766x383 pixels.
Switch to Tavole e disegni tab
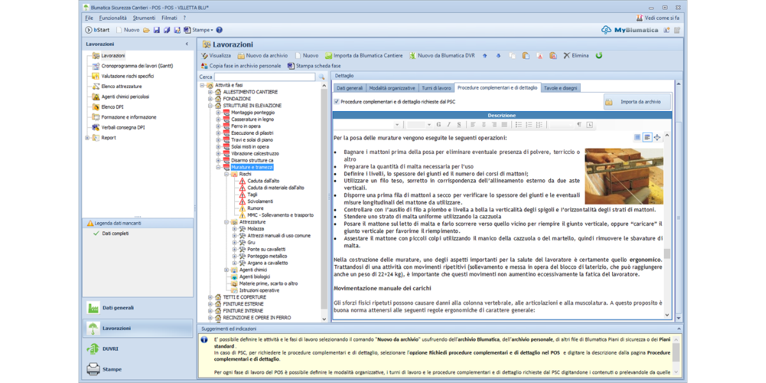tap(561, 88)
